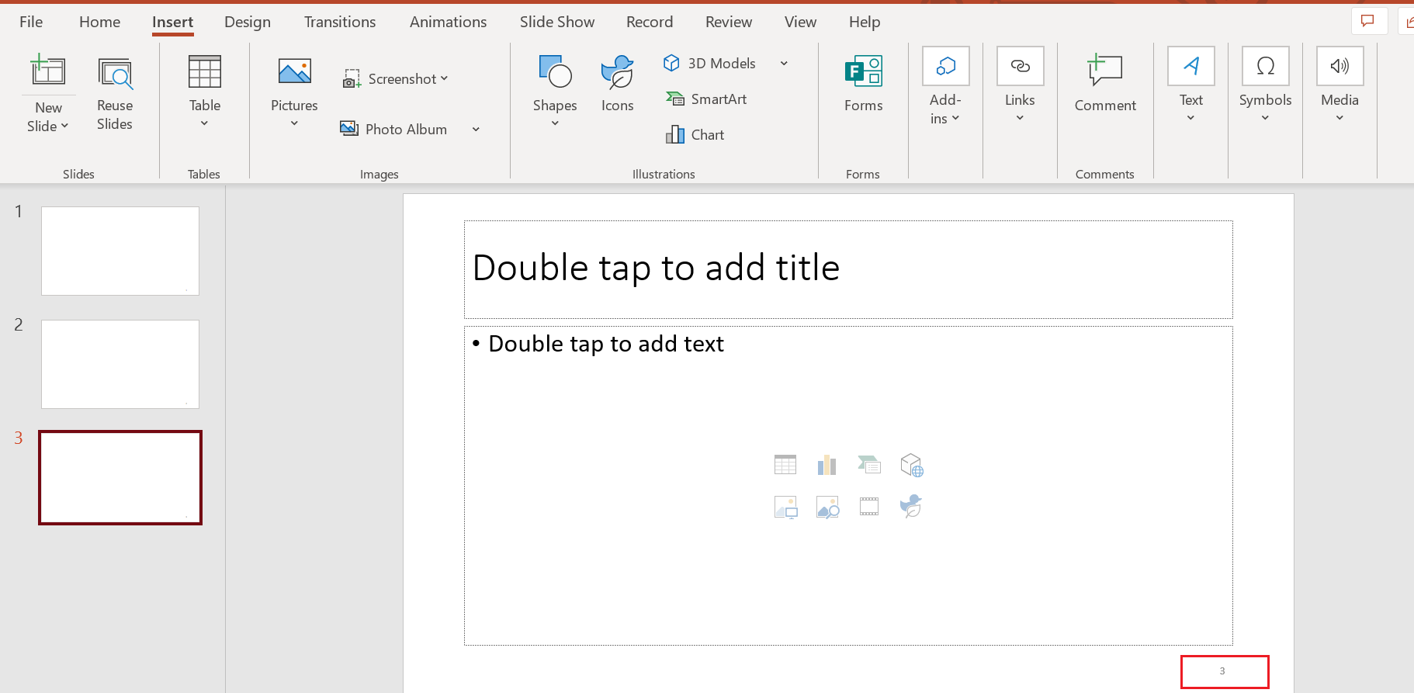The width and height of the screenshot is (1414, 693).
Task: Insert a Chart from the ribbon
Action: click(x=695, y=134)
